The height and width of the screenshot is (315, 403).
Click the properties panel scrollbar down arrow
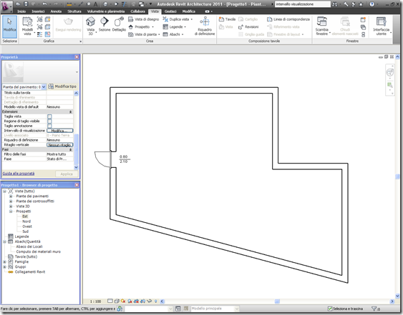pyautogui.click(x=76, y=167)
